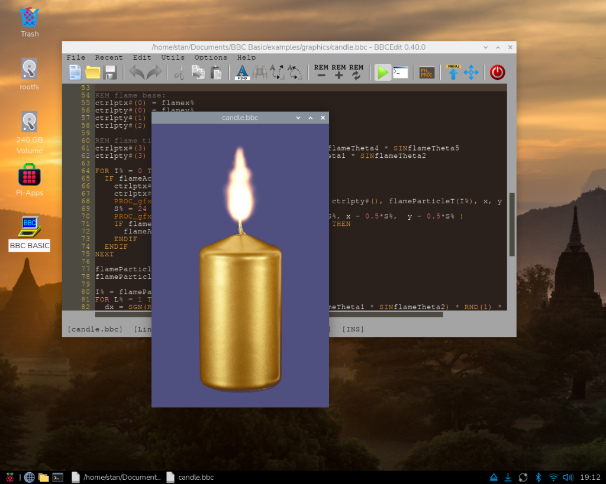Click the red power quit icon
Viewport: 606px width, 484px height.
(498, 73)
